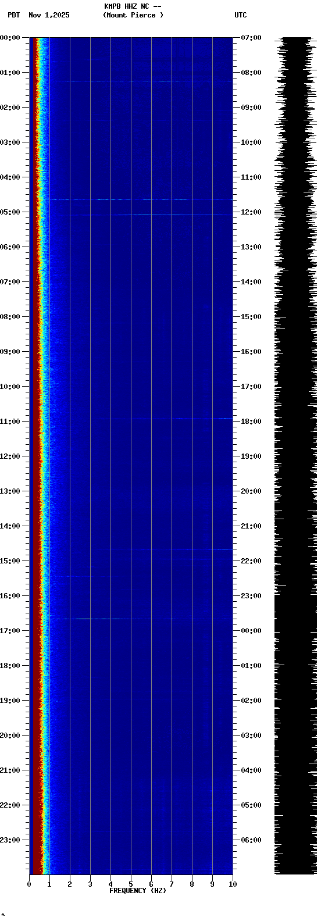Click the PDT '20:00' time label
This screenshot has width=321, height=921.
coord(10,736)
